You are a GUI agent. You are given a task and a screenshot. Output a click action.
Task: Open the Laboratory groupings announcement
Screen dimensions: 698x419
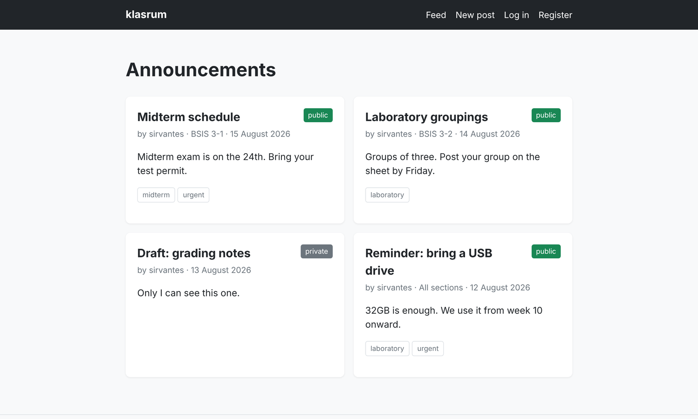pos(427,117)
